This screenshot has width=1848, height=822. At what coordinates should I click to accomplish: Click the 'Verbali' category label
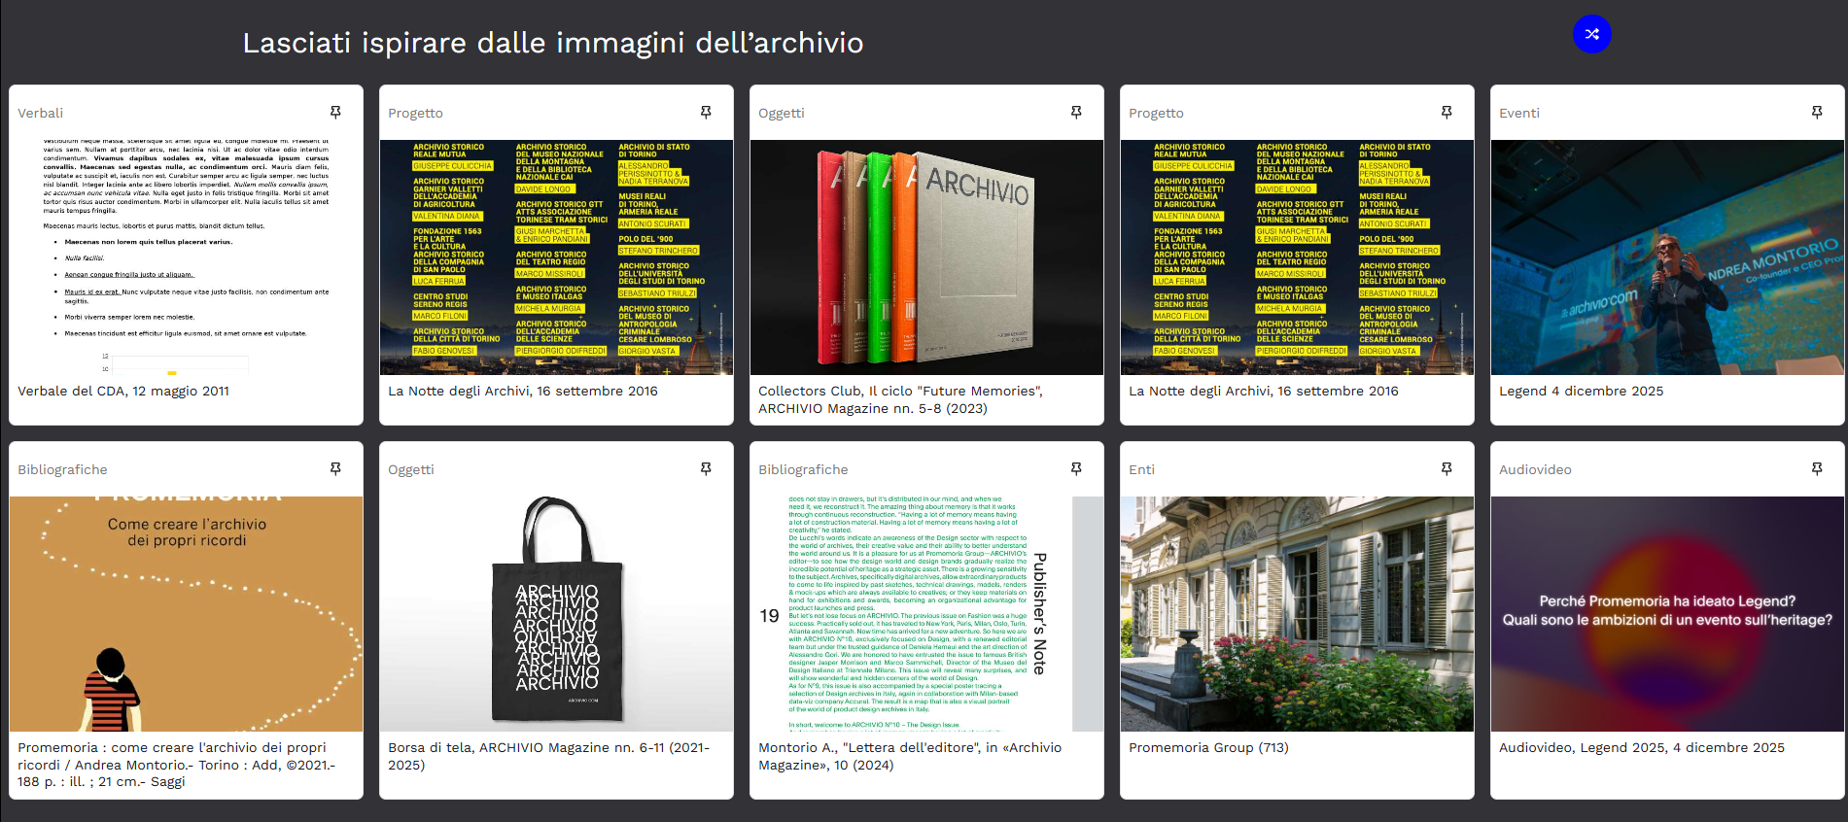[x=40, y=114]
